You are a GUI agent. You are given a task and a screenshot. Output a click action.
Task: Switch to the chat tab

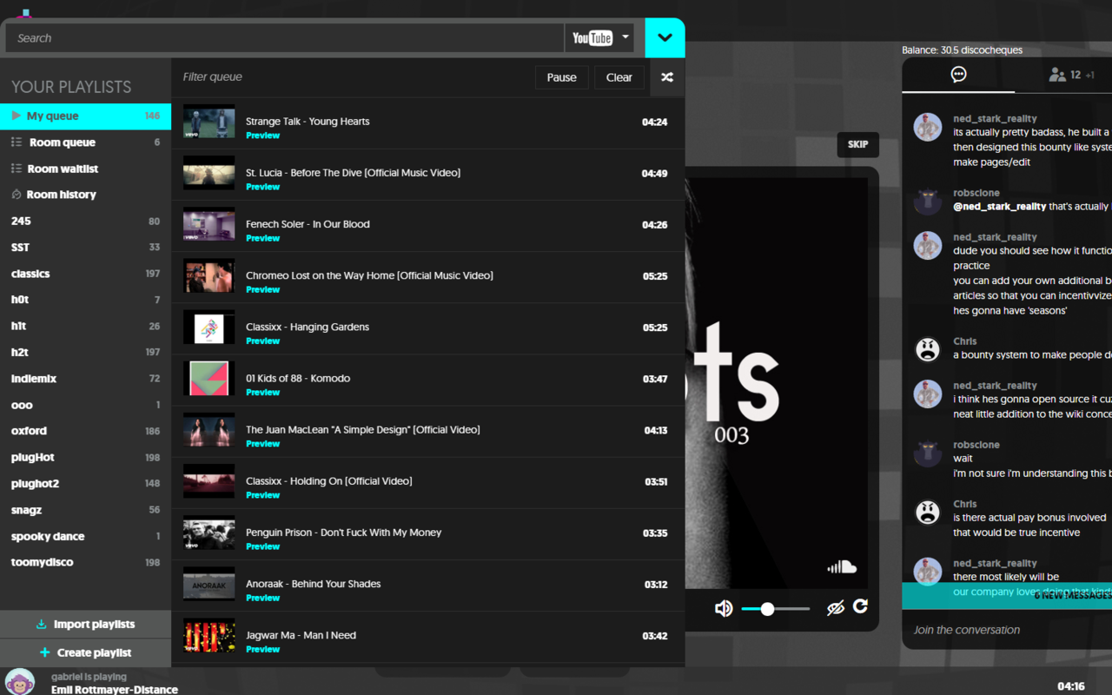tap(958, 75)
